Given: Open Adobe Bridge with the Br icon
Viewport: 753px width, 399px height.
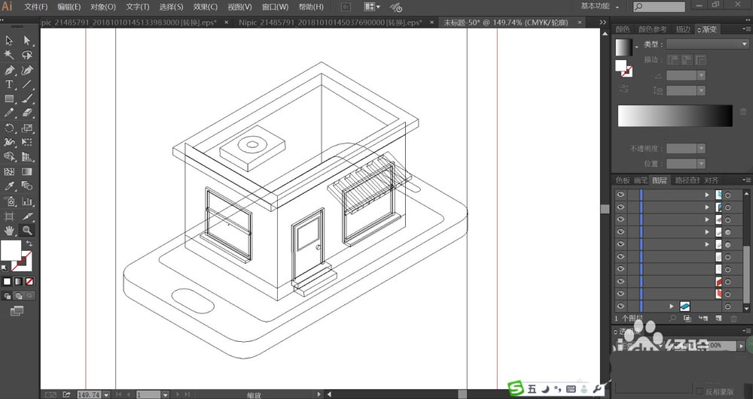Looking at the screenshot, I should 346,8.
